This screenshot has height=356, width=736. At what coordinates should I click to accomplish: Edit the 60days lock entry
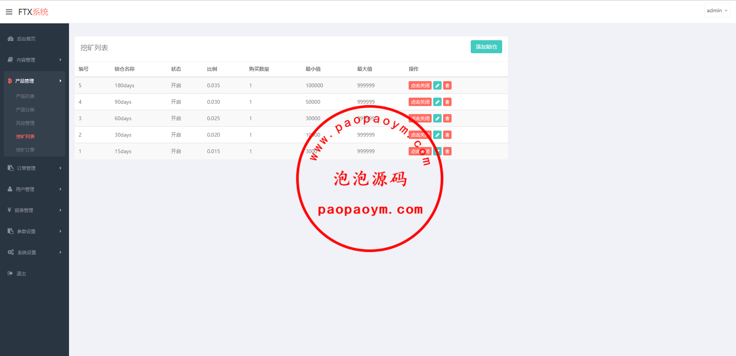click(x=437, y=118)
